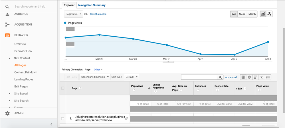This screenshot has height=128, width=285.
Task: Click the Pageviews sort descending arrow
Action: [149, 88]
